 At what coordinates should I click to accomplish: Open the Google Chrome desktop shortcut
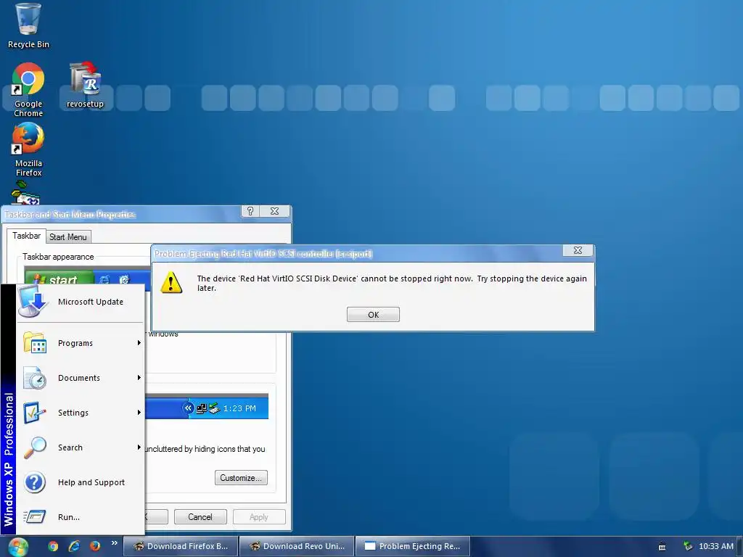coord(28,89)
